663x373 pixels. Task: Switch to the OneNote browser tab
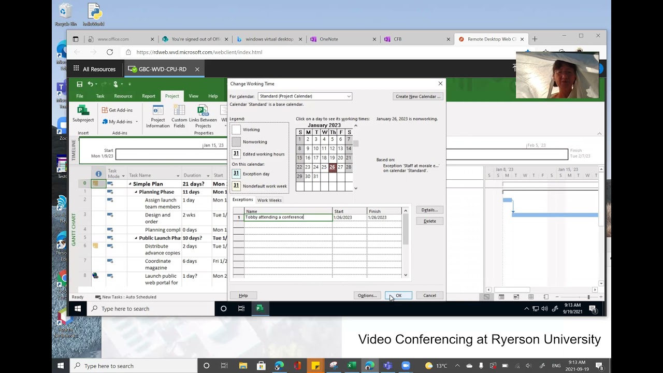point(342,39)
